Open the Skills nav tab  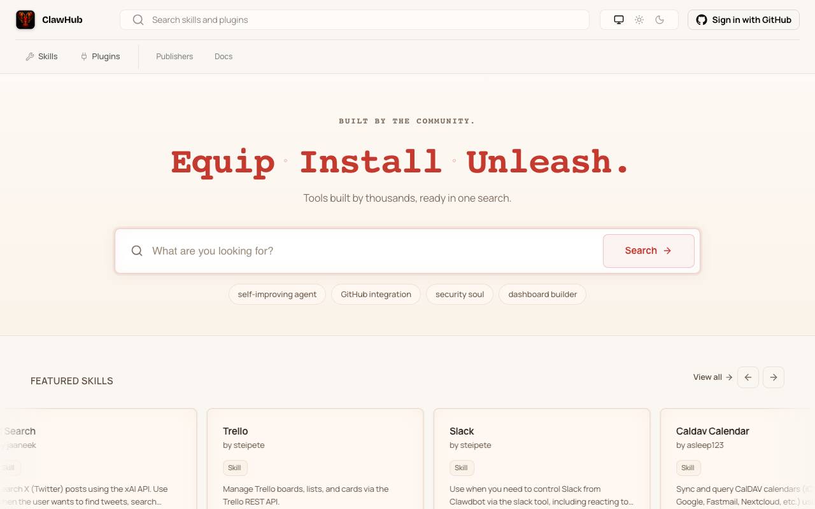tap(41, 57)
